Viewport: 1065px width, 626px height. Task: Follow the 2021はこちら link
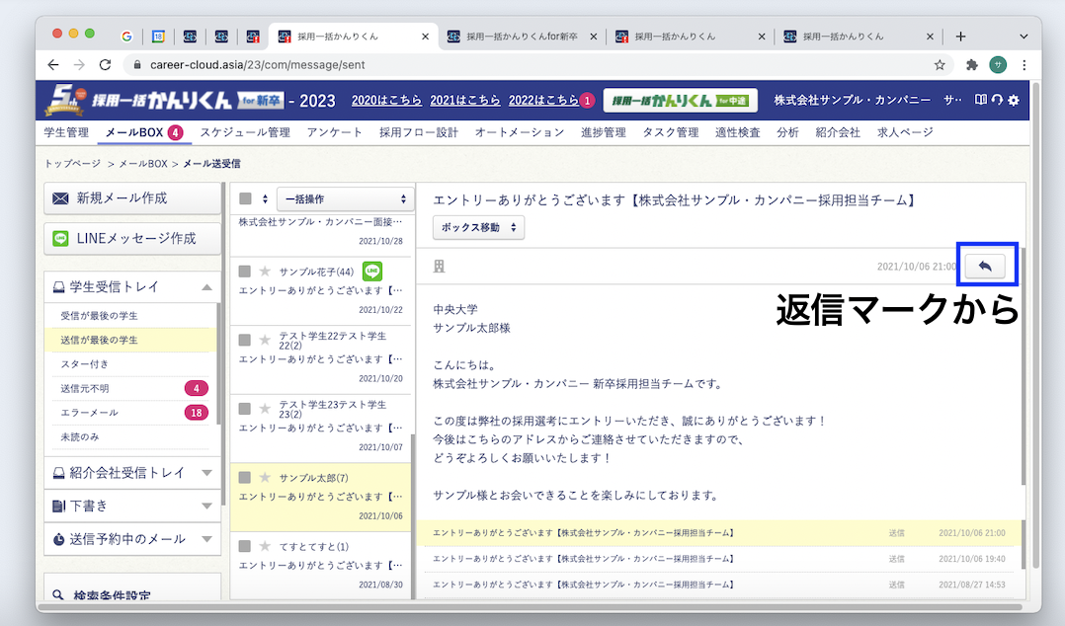click(x=465, y=100)
